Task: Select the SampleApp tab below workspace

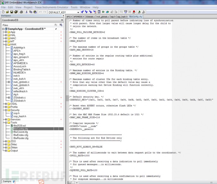Action: tap(7, 181)
